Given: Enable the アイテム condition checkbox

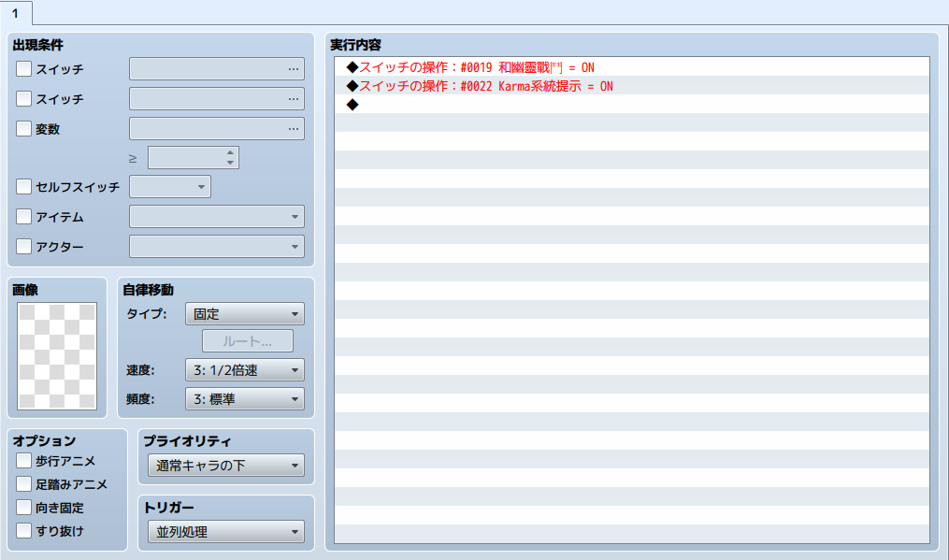Looking at the screenshot, I should click(x=23, y=216).
